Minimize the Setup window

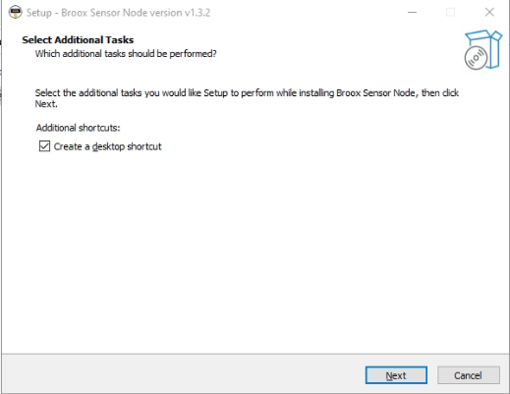412,13
